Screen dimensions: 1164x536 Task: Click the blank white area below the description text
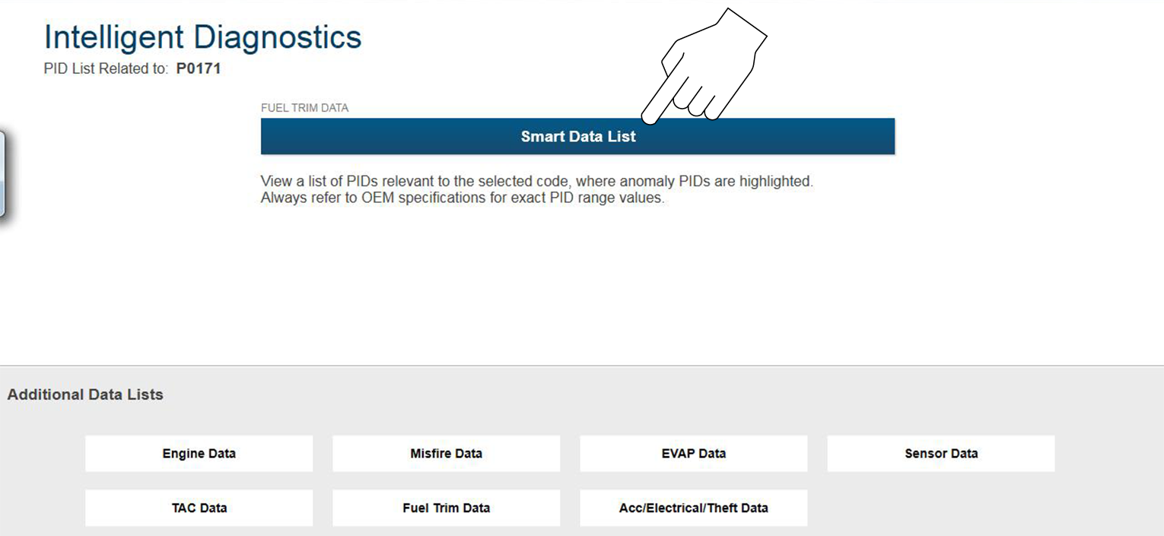(577, 289)
